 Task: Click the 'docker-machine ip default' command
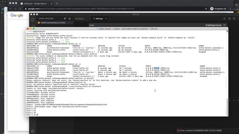coord(81,78)
